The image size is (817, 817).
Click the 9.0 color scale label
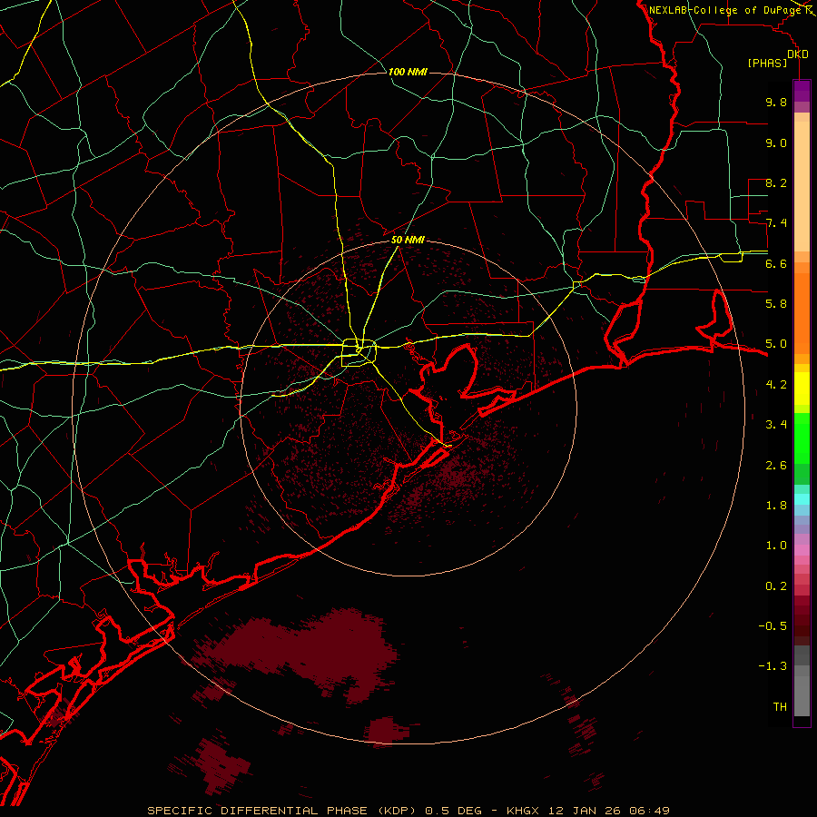pos(776,143)
